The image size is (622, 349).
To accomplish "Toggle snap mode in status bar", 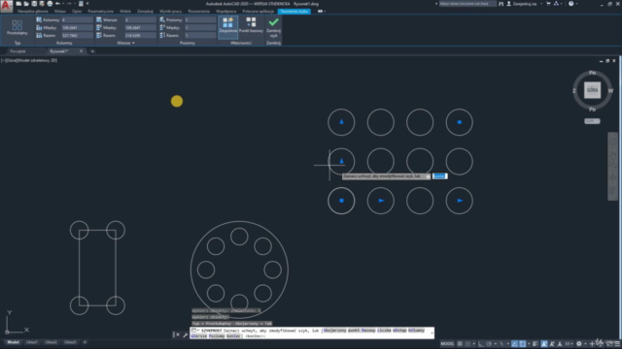I will [x=468, y=344].
